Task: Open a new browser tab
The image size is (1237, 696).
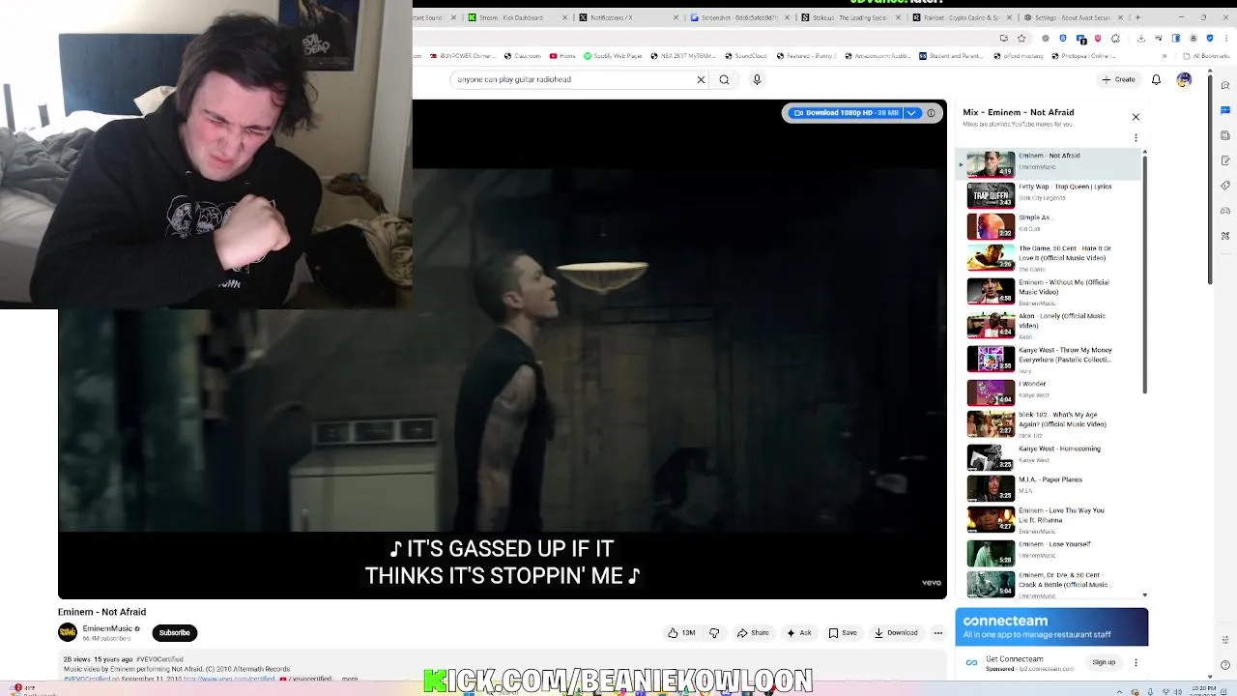Action: (1137, 17)
